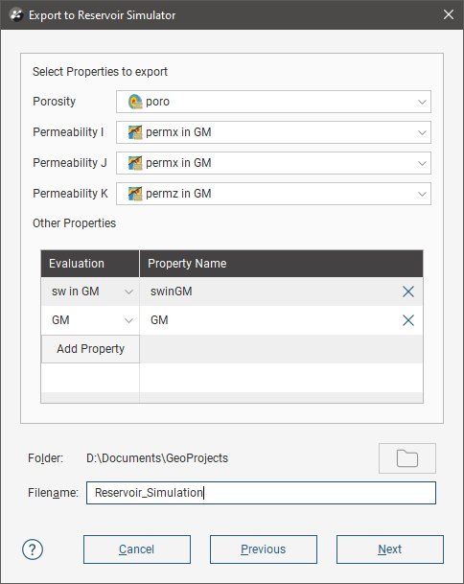
Task: Remove the swinGM property row
Action: [x=408, y=292]
